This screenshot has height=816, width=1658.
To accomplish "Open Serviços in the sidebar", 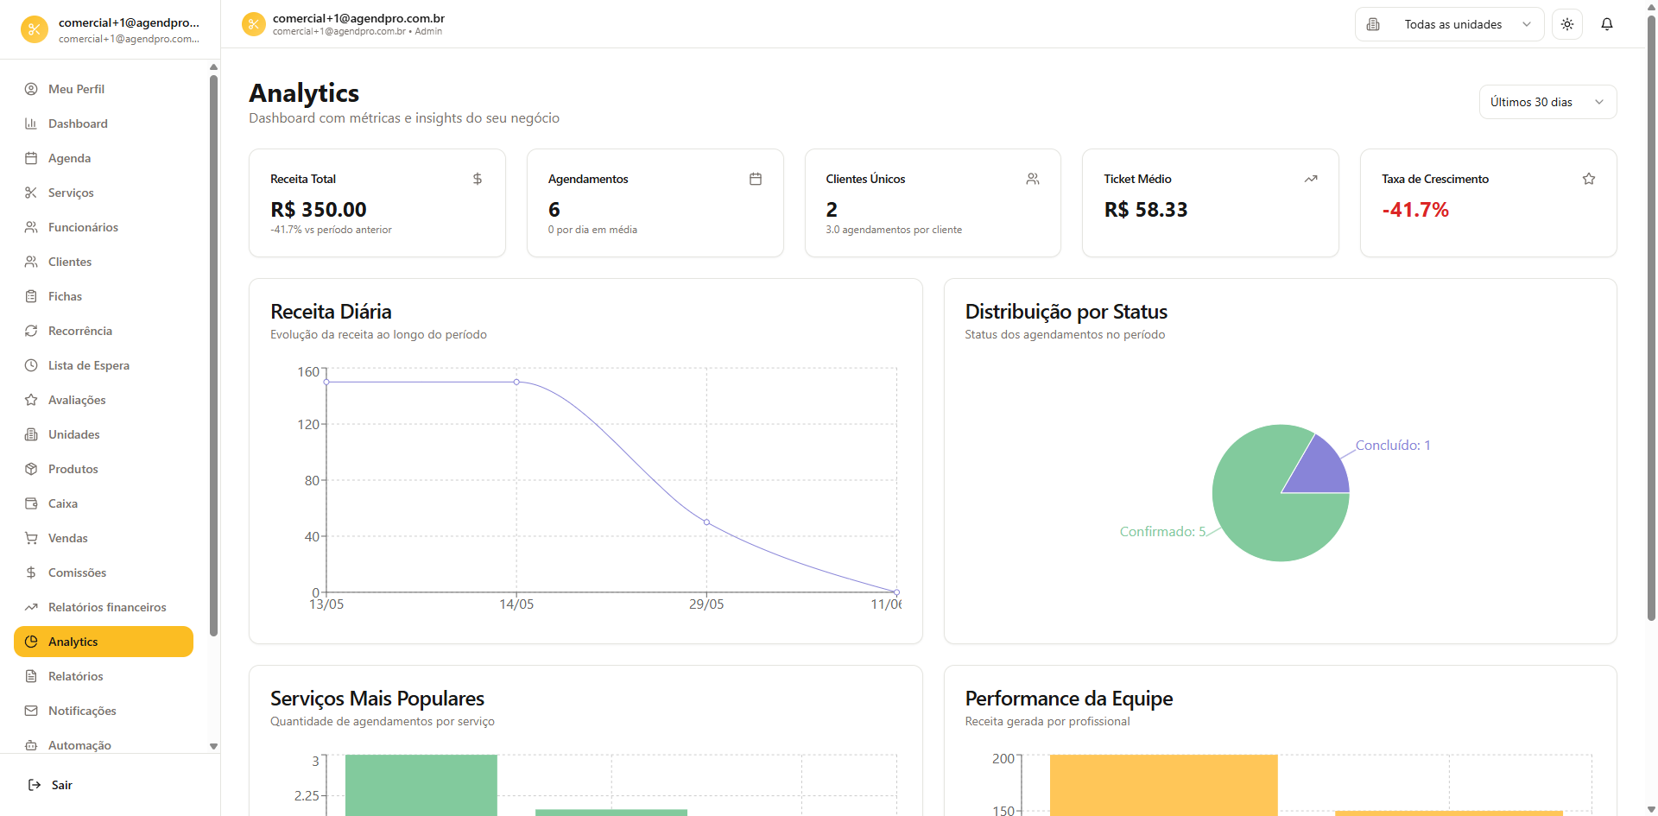I will coord(104,193).
